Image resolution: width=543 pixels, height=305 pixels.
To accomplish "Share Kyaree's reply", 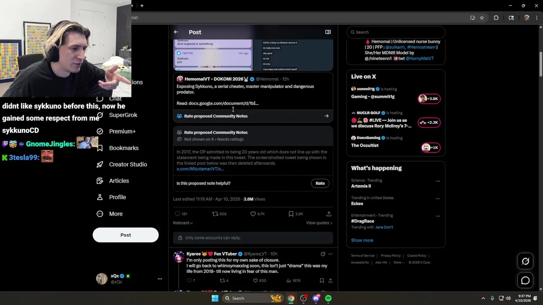I will [330, 280].
